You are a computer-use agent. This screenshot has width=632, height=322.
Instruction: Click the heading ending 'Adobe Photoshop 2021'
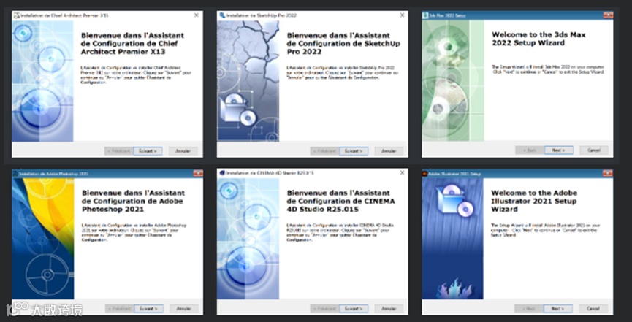[133, 201]
